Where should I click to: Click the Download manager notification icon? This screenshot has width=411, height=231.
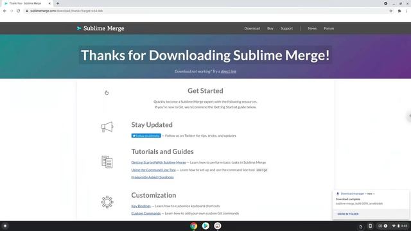(338, 194)
